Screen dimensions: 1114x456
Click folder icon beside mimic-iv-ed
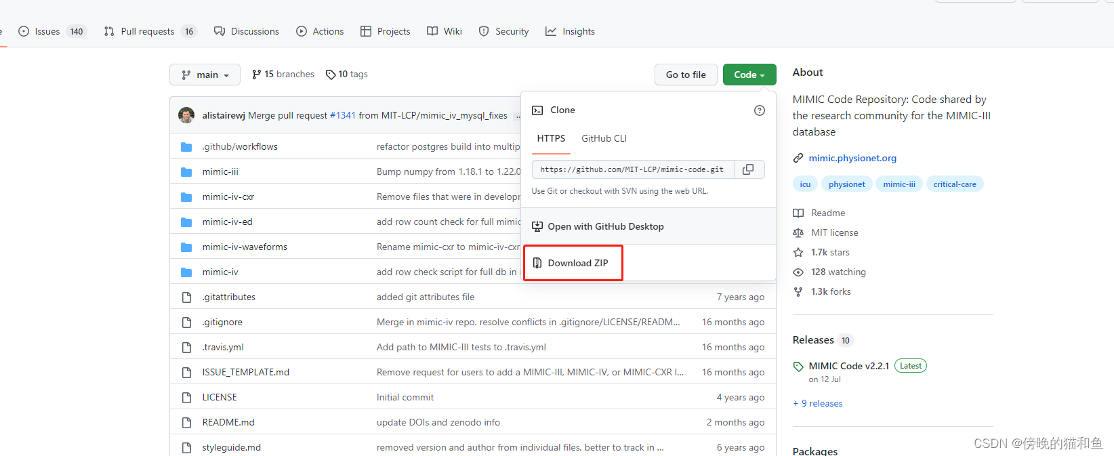pos(186,222)
